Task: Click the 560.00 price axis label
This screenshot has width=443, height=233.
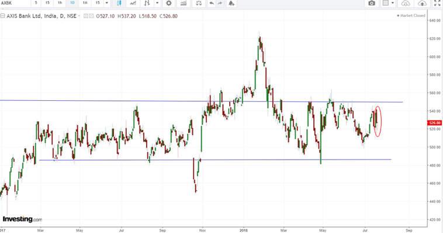Action: [x=434, y=93]
